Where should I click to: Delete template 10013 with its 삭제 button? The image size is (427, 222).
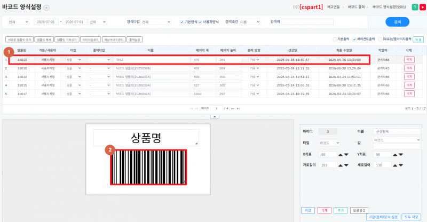(x=409, y=60)
